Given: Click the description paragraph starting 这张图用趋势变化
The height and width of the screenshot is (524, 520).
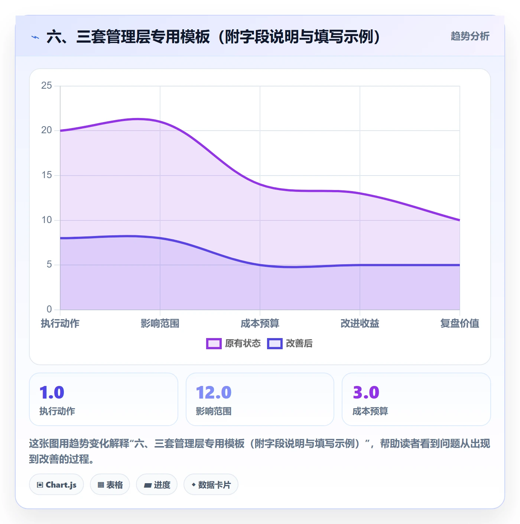Looking at the screenshot, I should click(260, 451).
